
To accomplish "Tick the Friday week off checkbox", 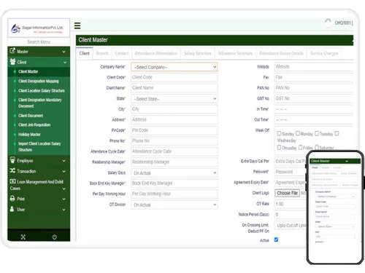I will point(300,147).
